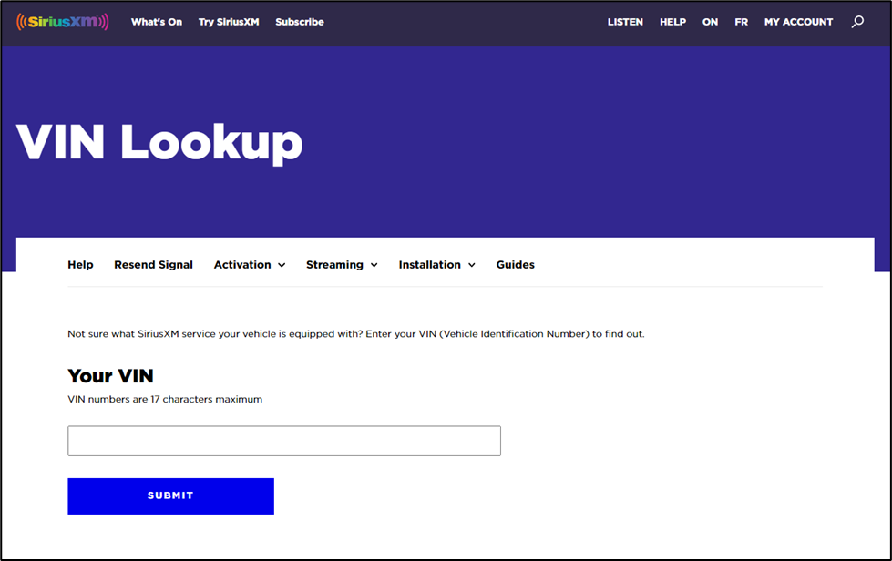Screen dimensions: 892x561
Task: Click the SUBMIT button
Action: (170, 496)
